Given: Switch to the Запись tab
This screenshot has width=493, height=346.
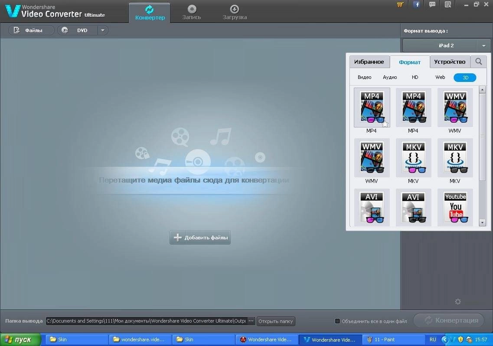Looking at the screenshot, I should (x=192, y=13).
